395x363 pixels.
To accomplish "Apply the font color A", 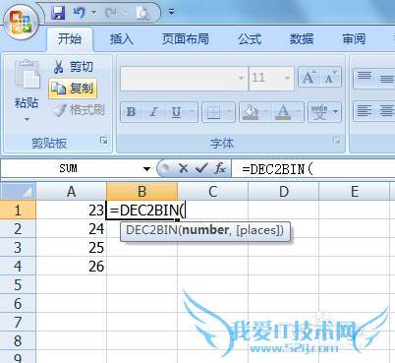I will coord(283,112).
